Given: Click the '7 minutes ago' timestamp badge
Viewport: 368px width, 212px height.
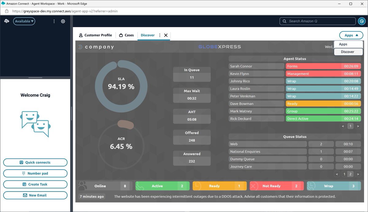Looking at the screenshot, I should coord(92,196).
